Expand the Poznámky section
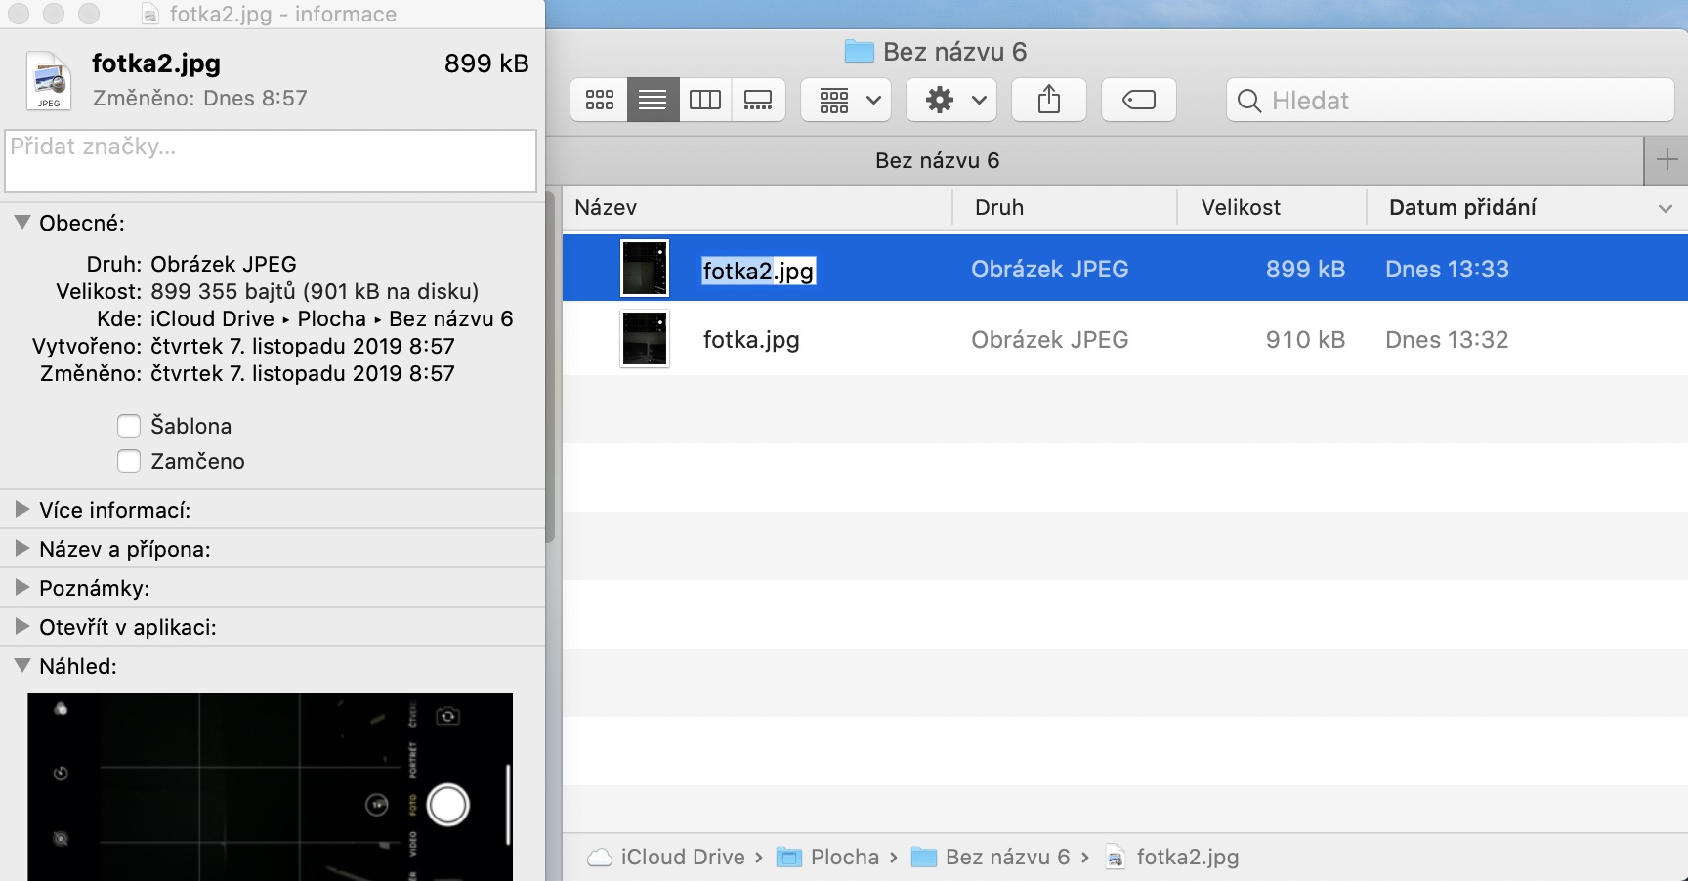The image size is (1688, 881). pyautogui.click(x=22, y=587)
